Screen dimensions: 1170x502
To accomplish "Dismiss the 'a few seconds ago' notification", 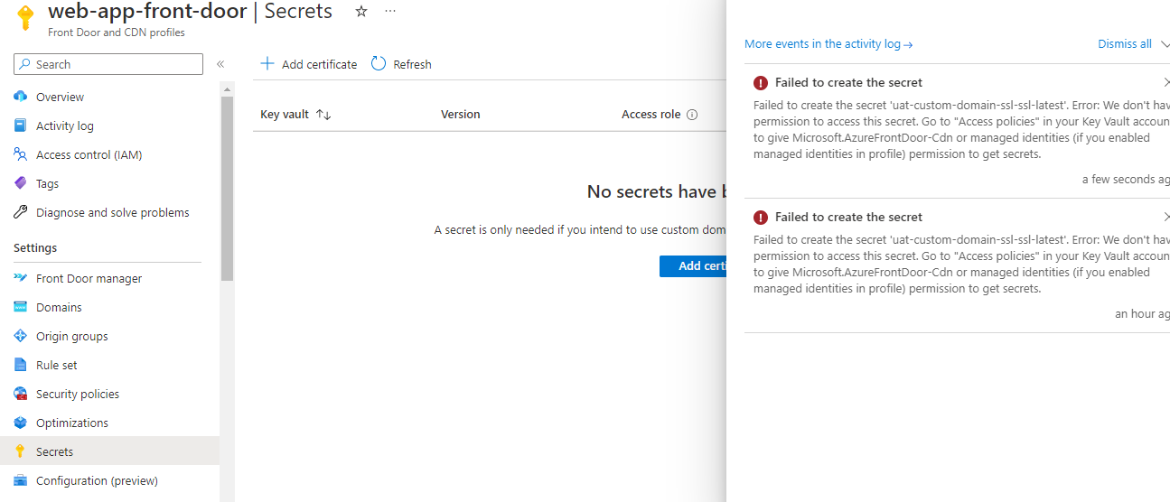I will tap(1165, 82).
